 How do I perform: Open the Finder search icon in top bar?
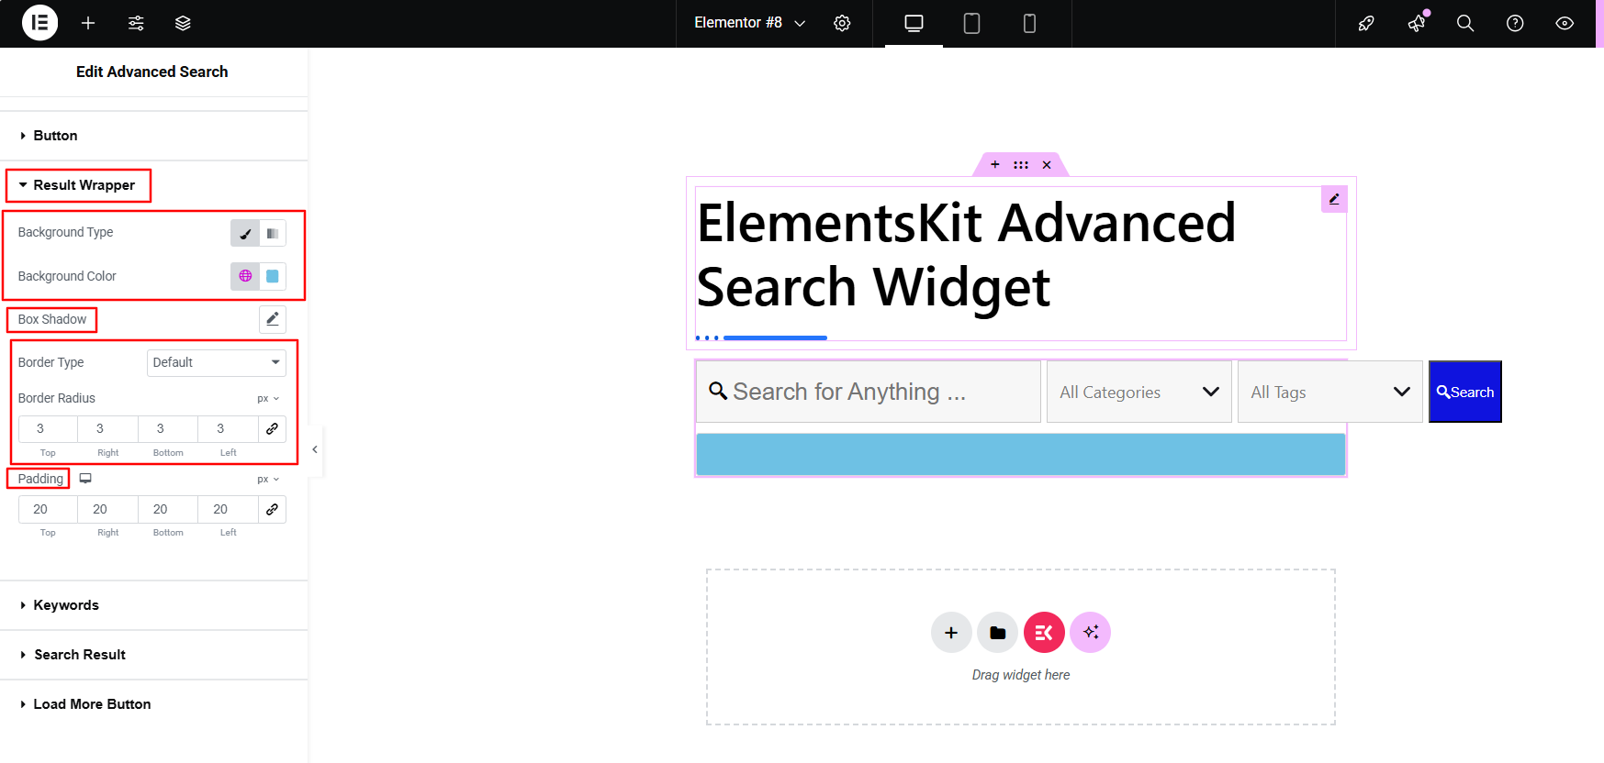(1465, 23)
